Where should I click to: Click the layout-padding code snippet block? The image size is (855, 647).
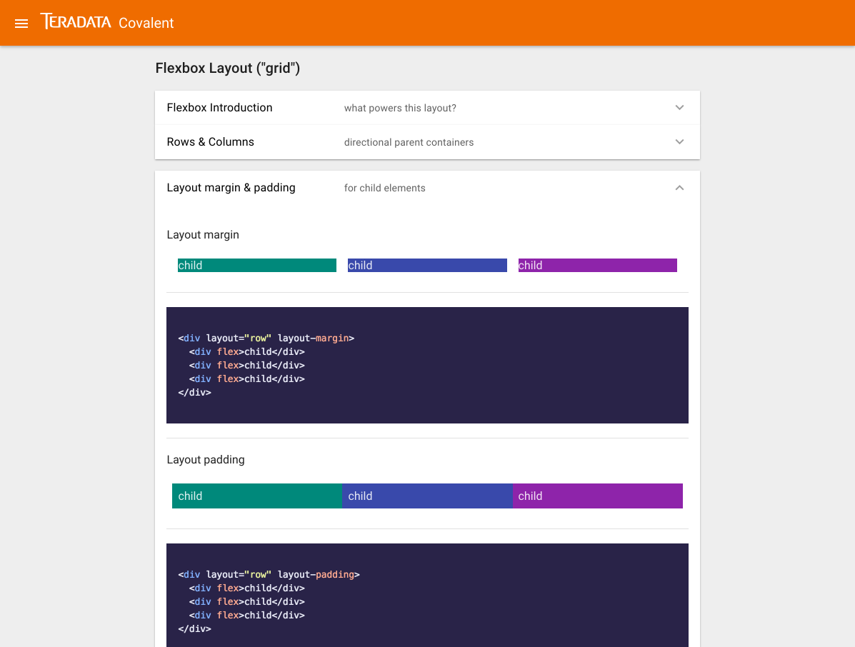click(x=427, y=595)
